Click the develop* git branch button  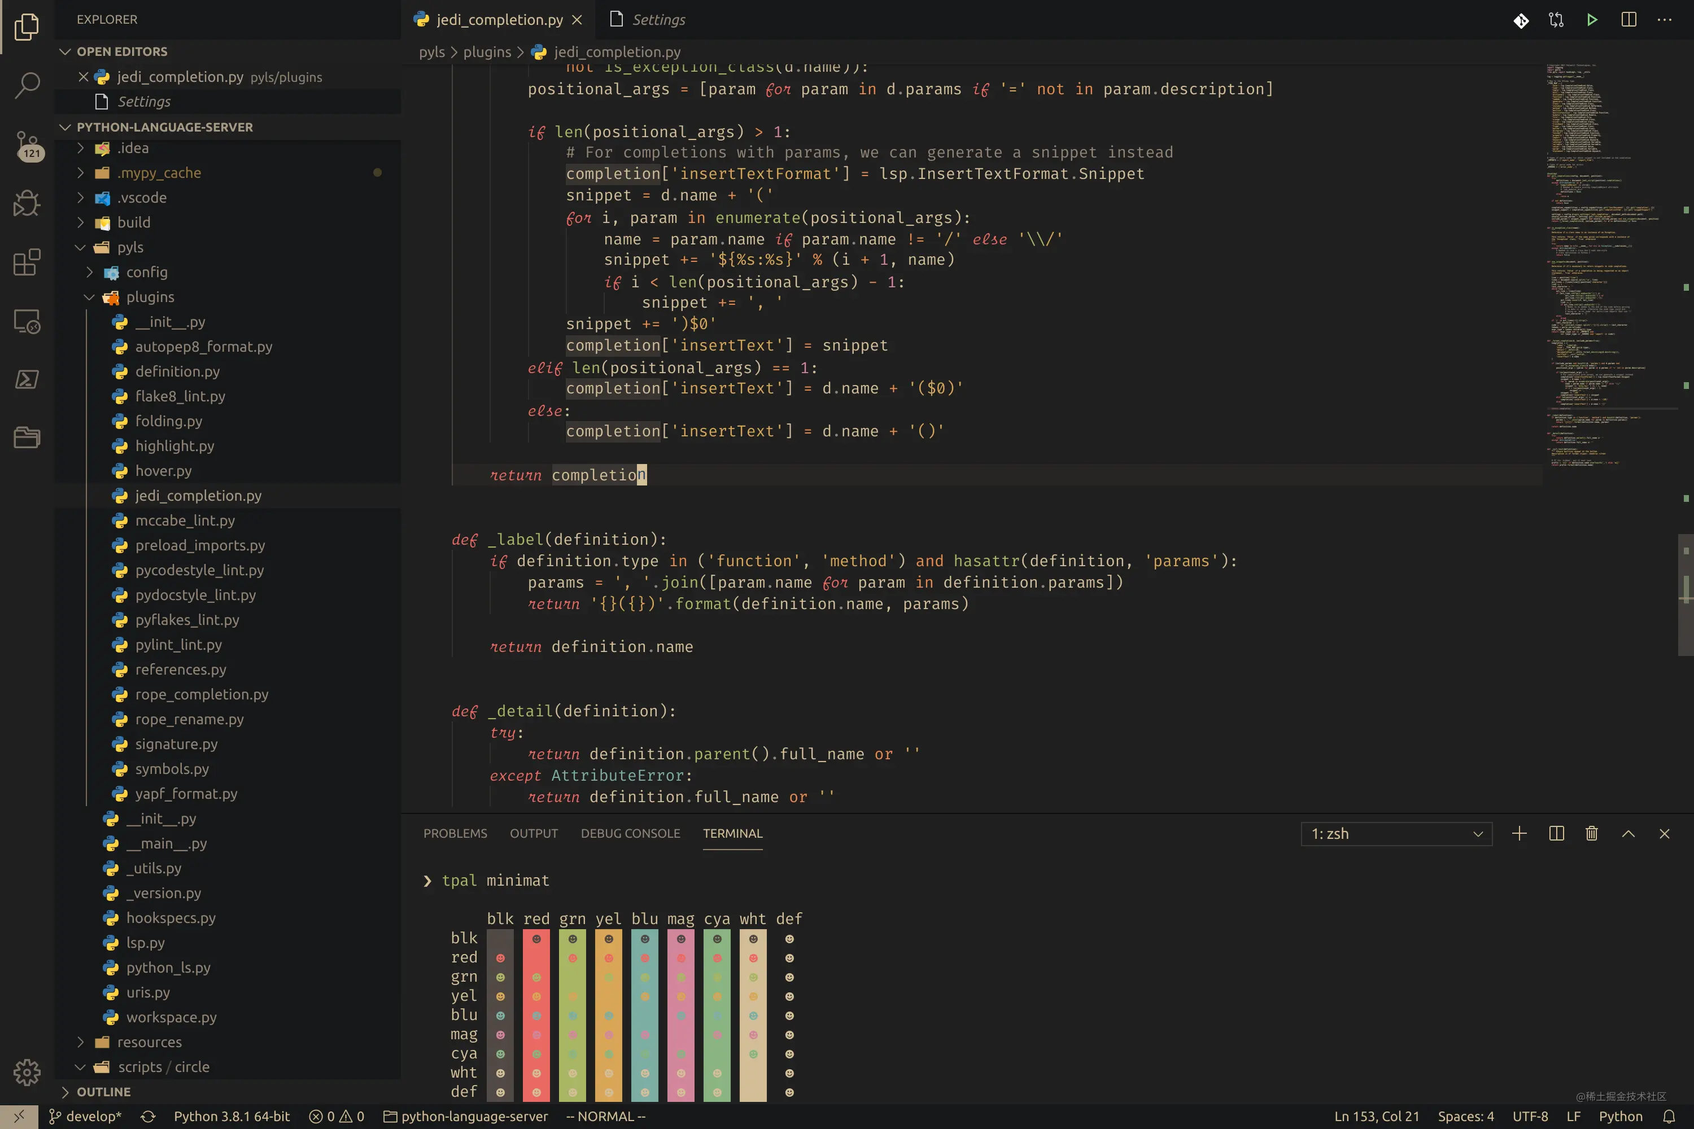pyautogui.click(x=85, y=1117)
